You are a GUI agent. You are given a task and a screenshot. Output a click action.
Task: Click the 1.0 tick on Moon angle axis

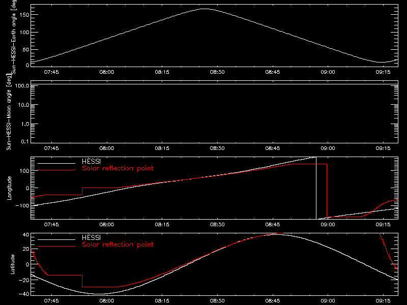25,124
